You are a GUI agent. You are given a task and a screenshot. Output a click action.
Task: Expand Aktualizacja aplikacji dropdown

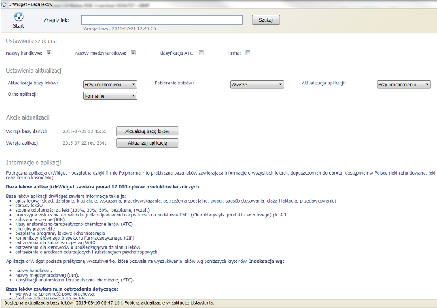click(403, 85)
